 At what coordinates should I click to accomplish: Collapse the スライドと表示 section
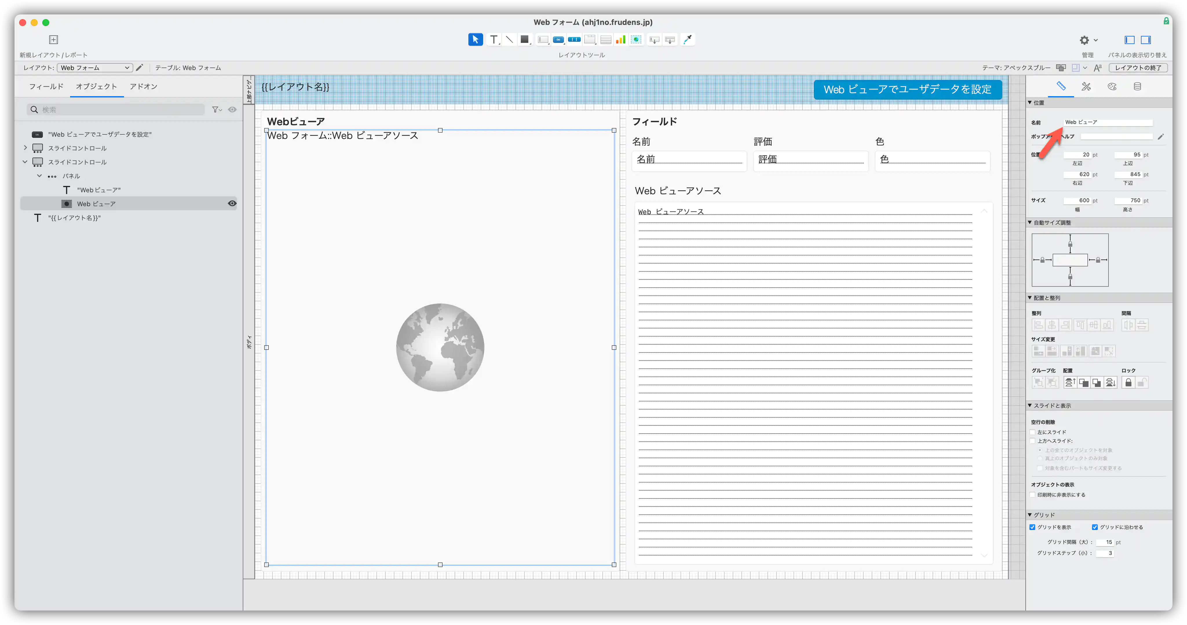coord(1030,405)
